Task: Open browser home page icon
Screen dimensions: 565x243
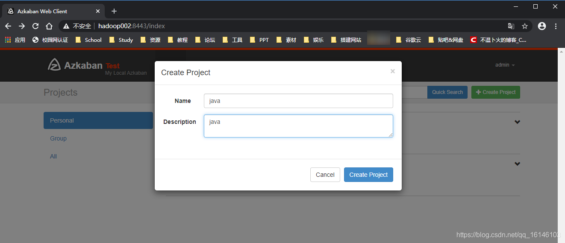Action: click(49, 26)
